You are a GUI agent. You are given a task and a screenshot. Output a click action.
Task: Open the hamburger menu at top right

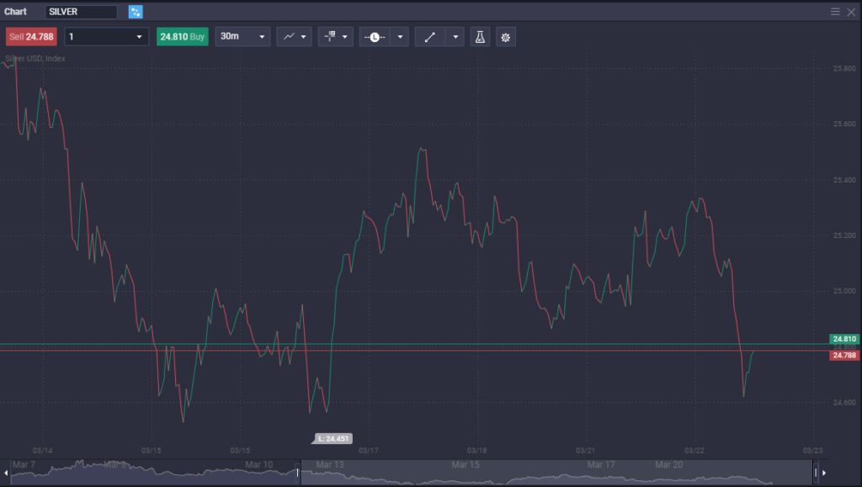833,12
